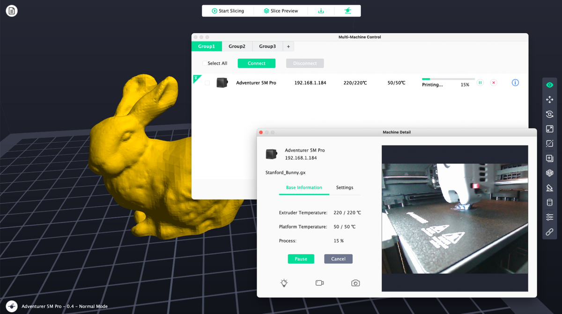562x314 pixels.
Task: Close the Machine Detail window
Action: click(261, 132)
